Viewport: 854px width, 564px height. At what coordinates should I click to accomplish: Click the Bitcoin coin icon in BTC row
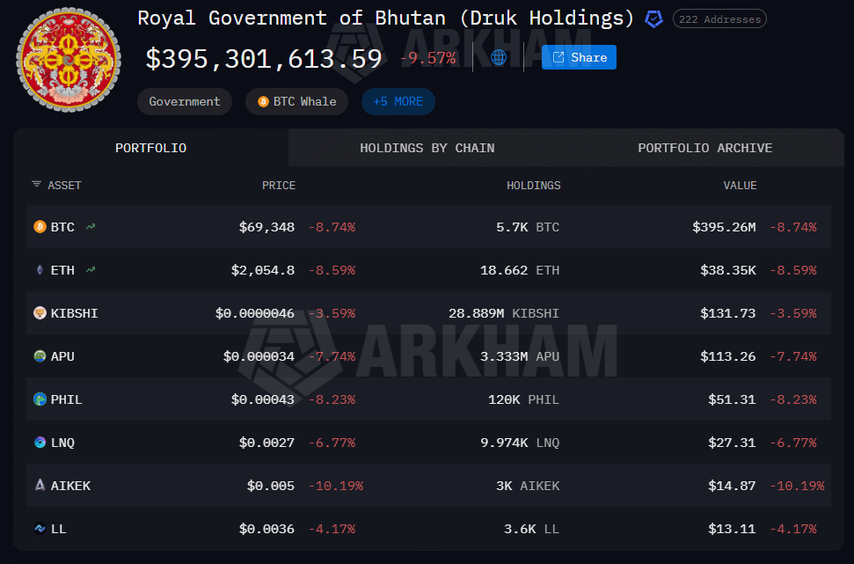pyautogui.click(x=40, y=227)
